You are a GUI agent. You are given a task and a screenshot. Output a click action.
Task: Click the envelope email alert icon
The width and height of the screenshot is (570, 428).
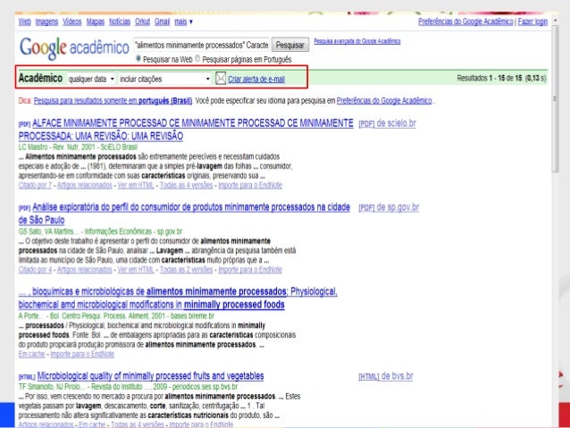pyautogui.click(x=221, y=78)
